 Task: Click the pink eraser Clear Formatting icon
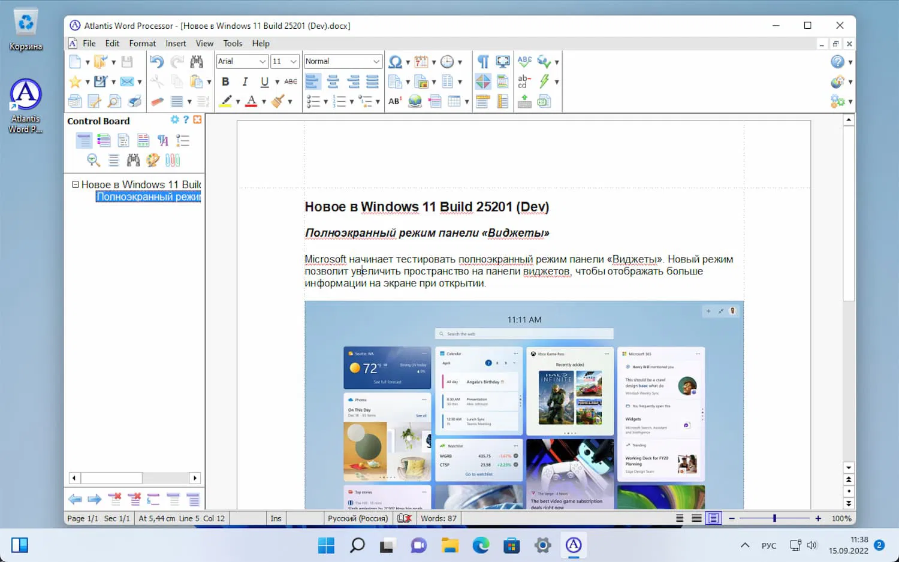(157, 101)
